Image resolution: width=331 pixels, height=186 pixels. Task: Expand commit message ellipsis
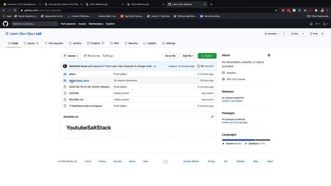tap(155, 66)
